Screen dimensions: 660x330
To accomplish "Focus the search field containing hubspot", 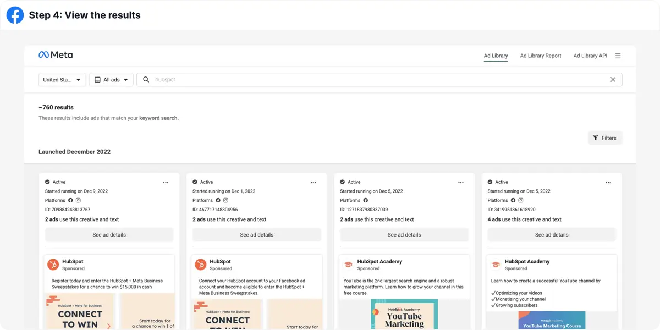I will point(380,80).
